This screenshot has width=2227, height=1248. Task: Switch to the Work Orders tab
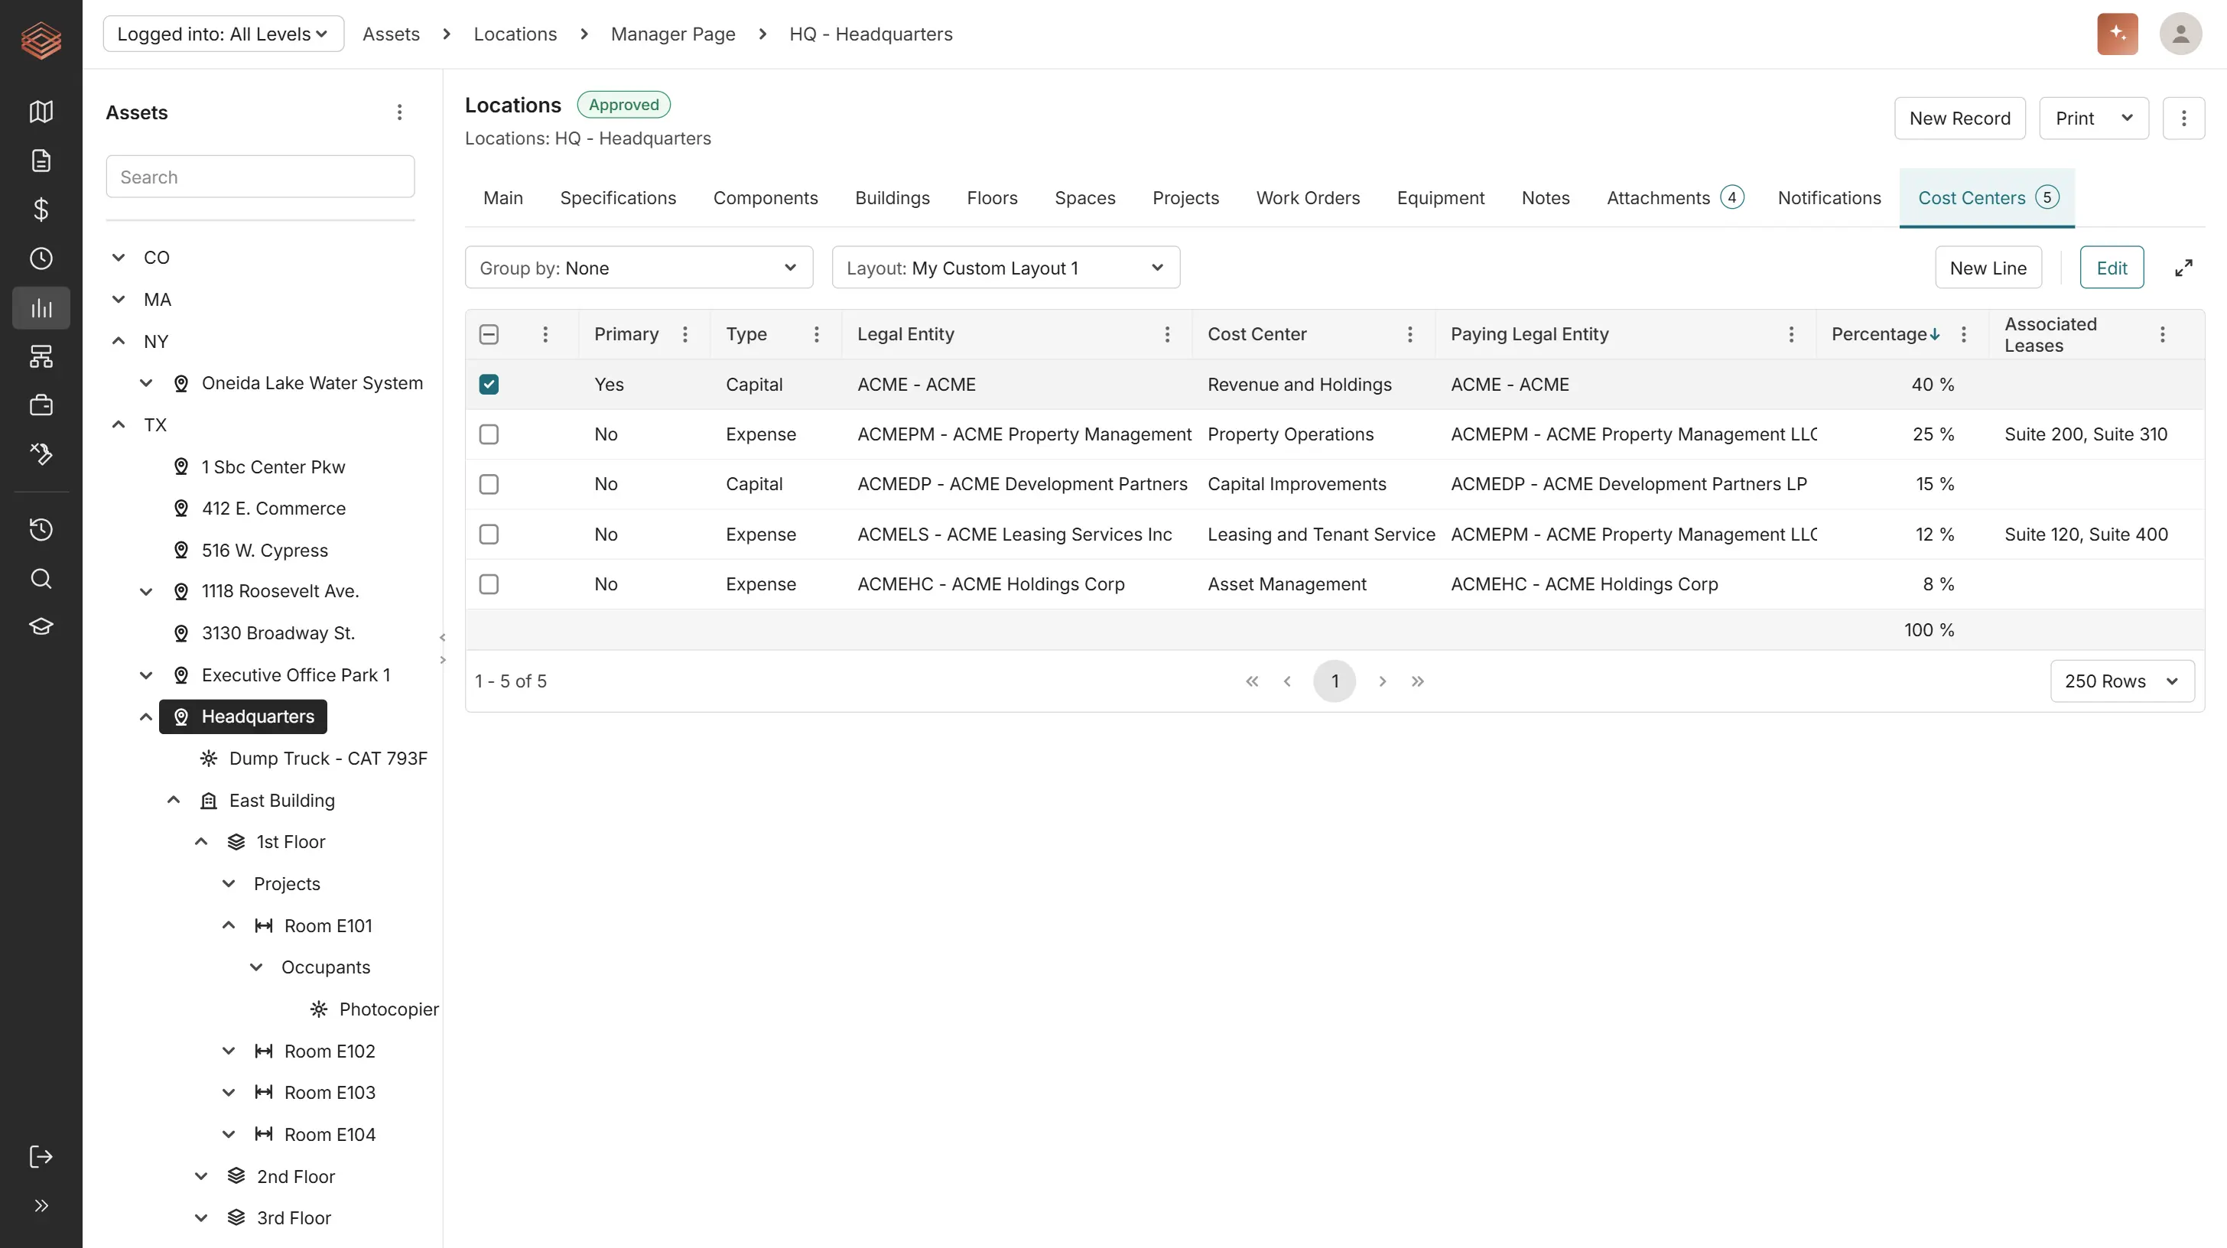coord(1307,198)
